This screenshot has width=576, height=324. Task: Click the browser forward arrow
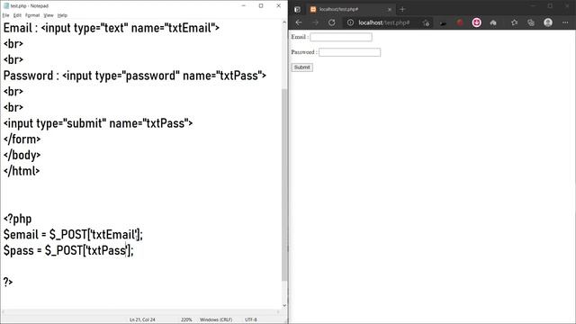pos(315,22)
